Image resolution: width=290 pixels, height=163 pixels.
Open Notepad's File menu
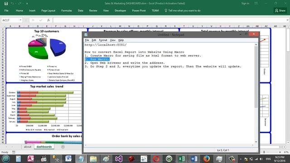coord(87,40)
